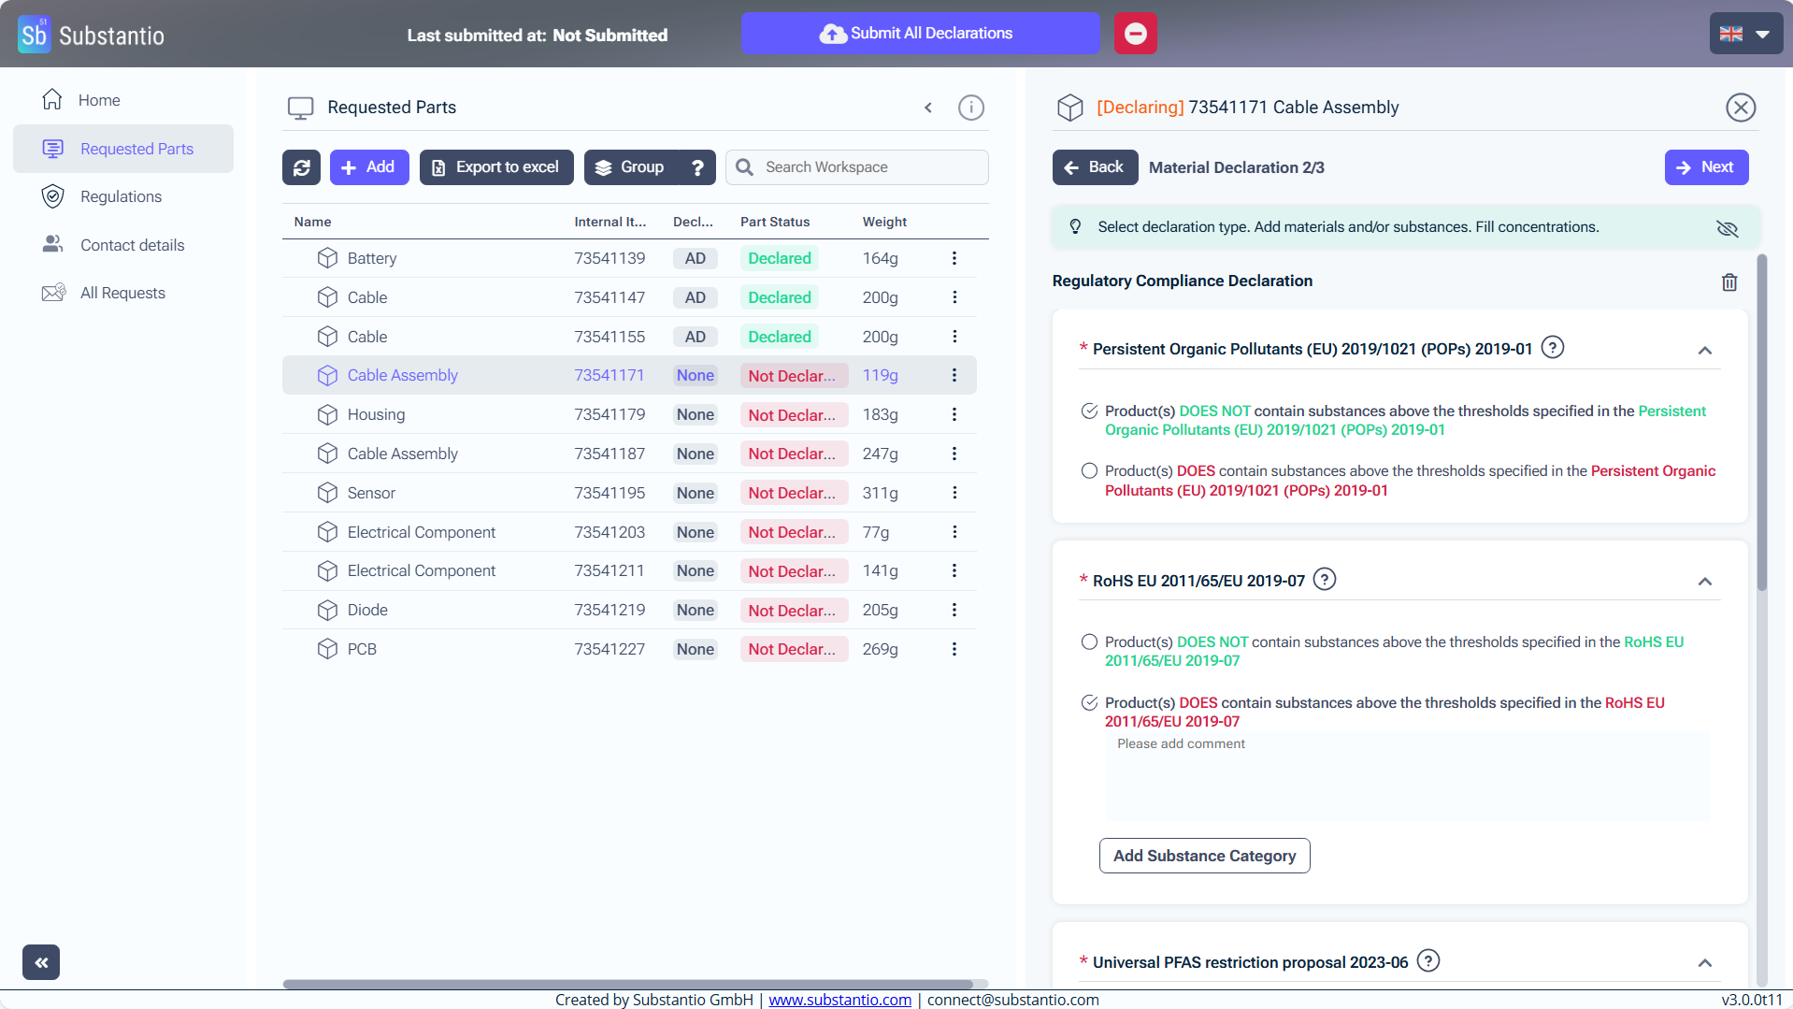The image size is (1793, 1009).
Task: Click the Submit All Declarations button
Action: pos(920,34)
